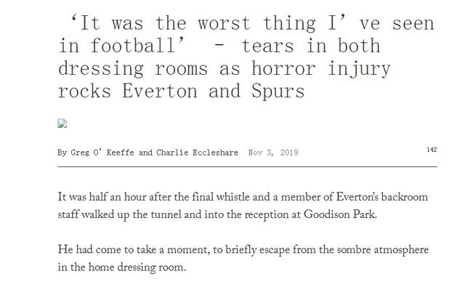The image size is (465, 282).
Task: Click the headline's first line 'It was the worst thing'
Action: [x=193, y=23]
